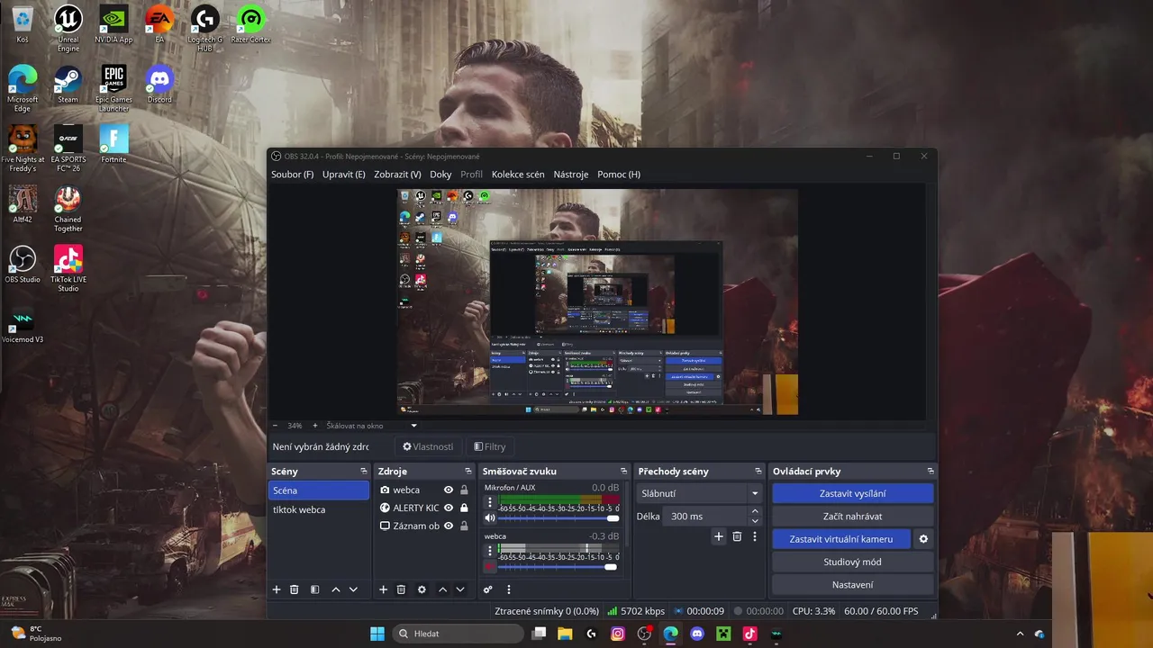Open scene filters icon in Scény panel
Image resolution: width=1153 pixels, height=648 pixels.
tap(314, 589)
